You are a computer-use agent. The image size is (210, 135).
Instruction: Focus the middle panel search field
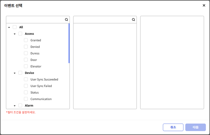coord(102,20)
